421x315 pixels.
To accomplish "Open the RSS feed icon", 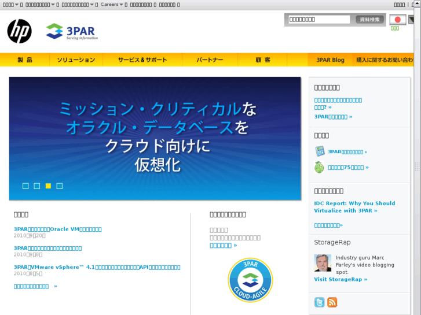I will coord(332,302).
